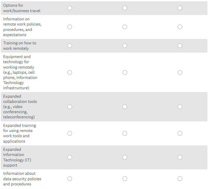
Task: Select first radio for expanded collaboration tools
Action: pos(70,107)
